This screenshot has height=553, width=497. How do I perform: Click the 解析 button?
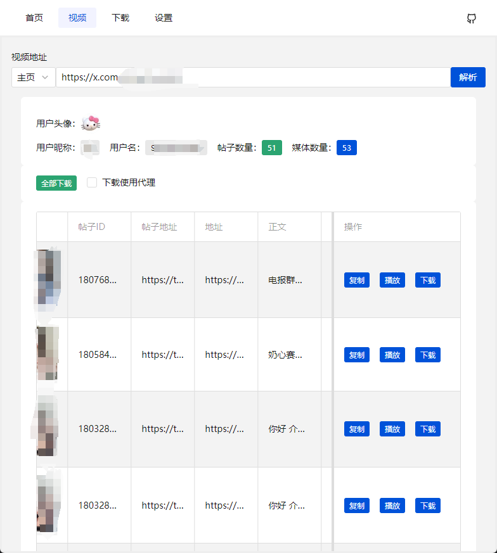pos(468,77)
